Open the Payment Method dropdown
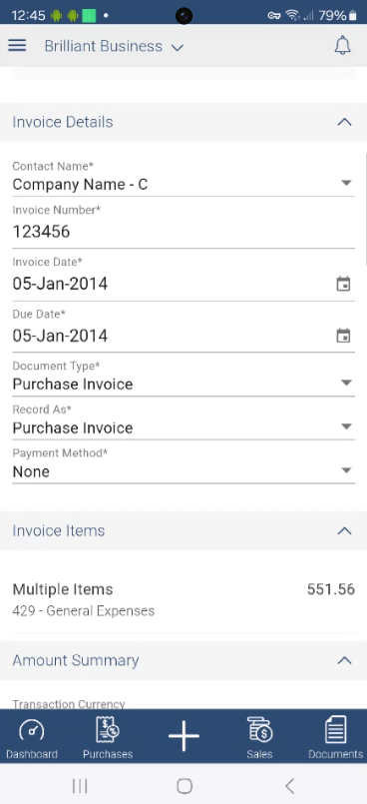The height and width of the screenshot is (804, 367). click(x=183, y=465)
